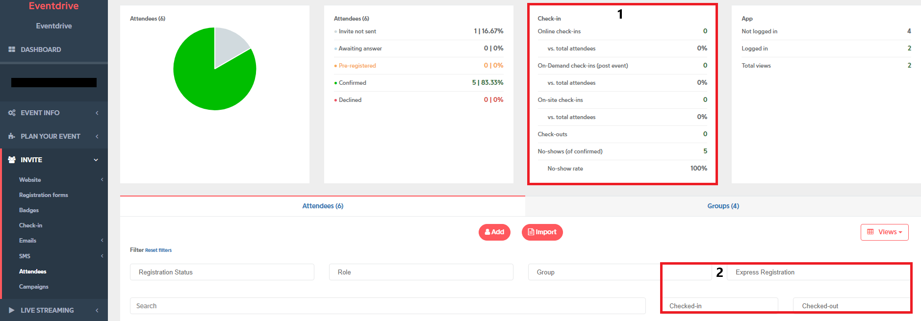Select Check-in in the sidebar menu
The height and width of the screenshot is (321, 921).
tap(31, 225)
